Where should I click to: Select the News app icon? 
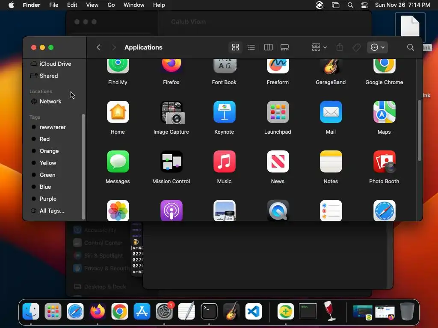pyautogui.click(x=278, y=161)
